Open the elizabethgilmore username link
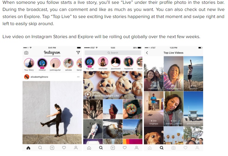This screenshot has width=228, height=156. coord(39,77)
